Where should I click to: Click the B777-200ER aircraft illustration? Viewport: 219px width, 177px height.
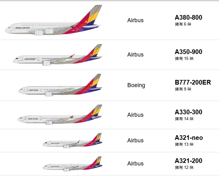point(60,86)
